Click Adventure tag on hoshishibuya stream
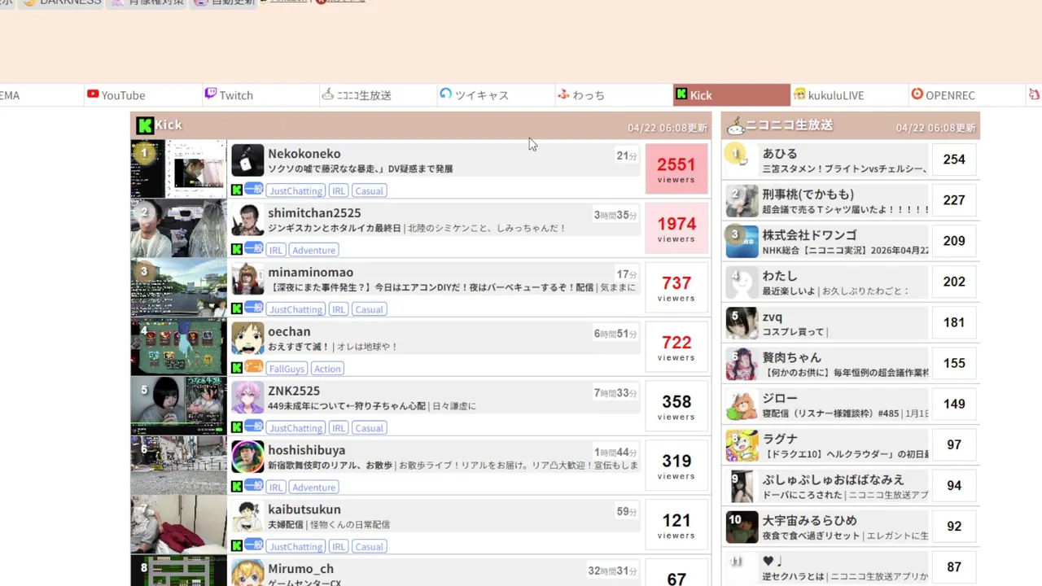The width and height of the screenshot is (1042, 586). click(313, 488)
